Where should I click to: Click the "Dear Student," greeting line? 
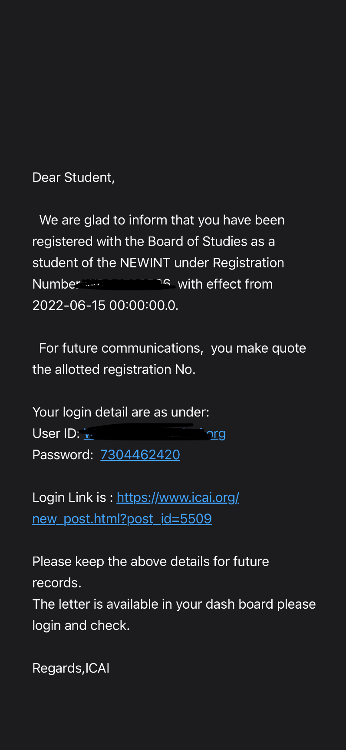73,177
